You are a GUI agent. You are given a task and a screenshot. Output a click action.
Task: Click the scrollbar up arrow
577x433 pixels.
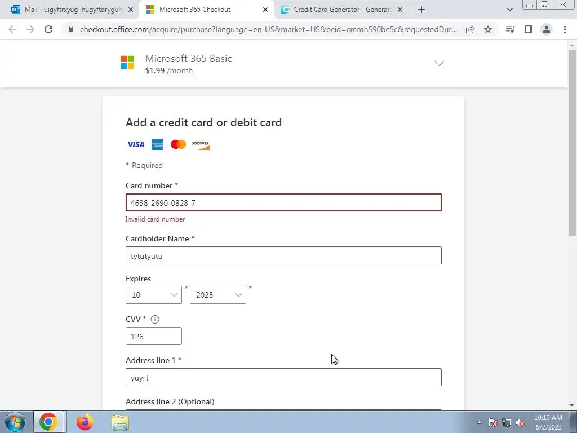572,45
